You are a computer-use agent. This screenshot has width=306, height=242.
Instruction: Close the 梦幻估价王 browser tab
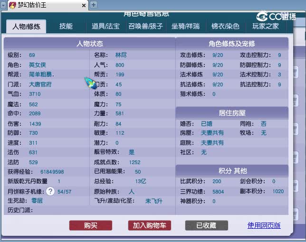click(x=84, y=5)
